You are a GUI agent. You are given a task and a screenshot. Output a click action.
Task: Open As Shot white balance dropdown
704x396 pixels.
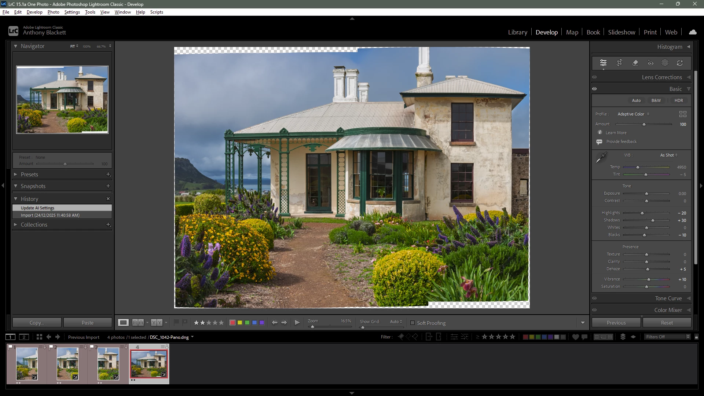(669, 155)
